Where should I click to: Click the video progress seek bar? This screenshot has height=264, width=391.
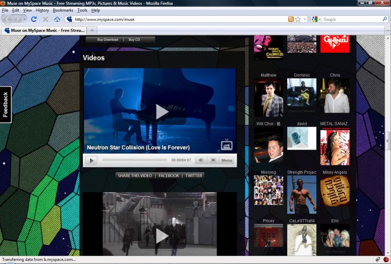(135, 160)
